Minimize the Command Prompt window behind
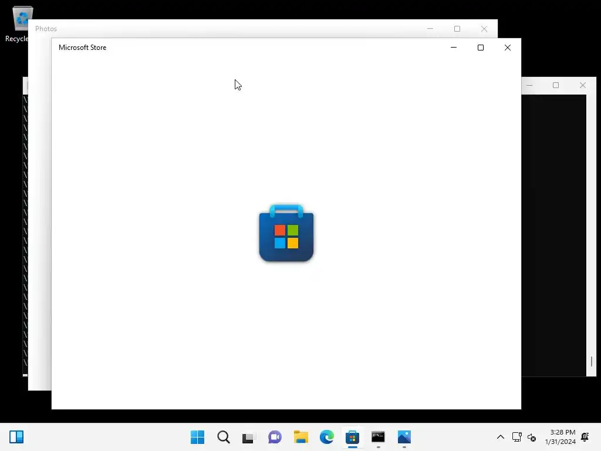 click(x=529, y=85)
